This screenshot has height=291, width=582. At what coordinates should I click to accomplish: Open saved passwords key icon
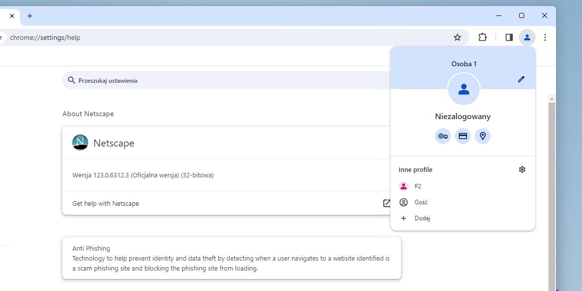tap(443, 136)
